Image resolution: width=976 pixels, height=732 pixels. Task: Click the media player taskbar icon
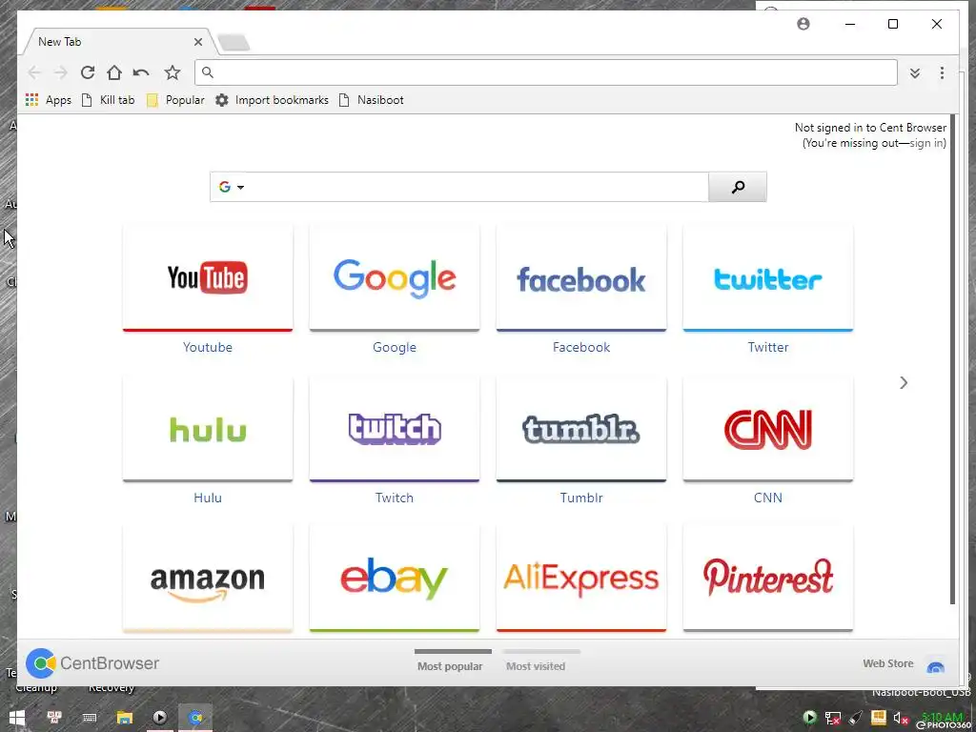[160, 719]
